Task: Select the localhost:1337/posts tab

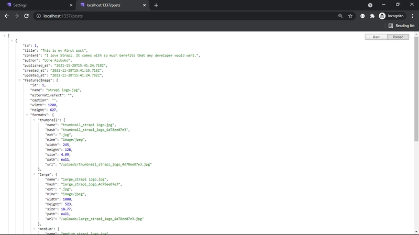Action: point(112,5)
